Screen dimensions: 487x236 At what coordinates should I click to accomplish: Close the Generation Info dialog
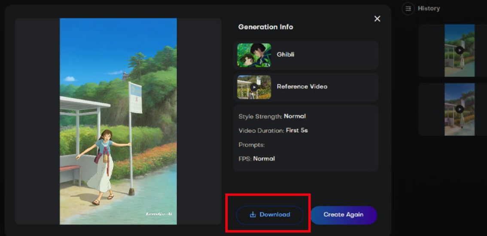(x=377, y=18)
